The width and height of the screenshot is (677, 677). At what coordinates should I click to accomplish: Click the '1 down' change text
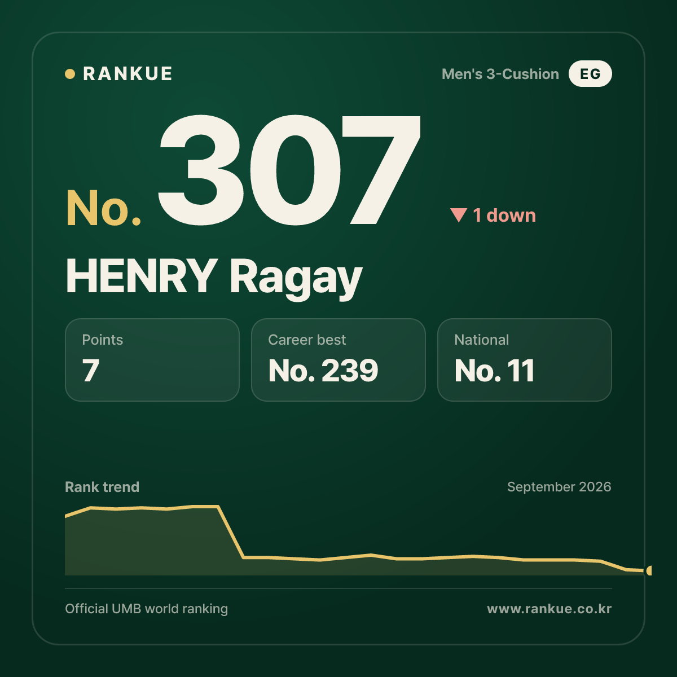pyautogui.click(x=504, y=216)
